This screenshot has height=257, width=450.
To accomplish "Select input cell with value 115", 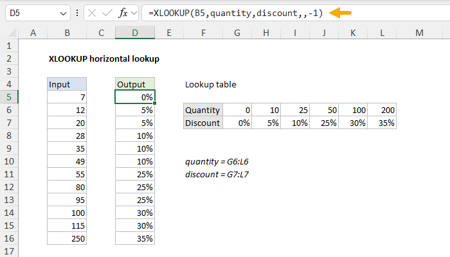I will 67,226.
